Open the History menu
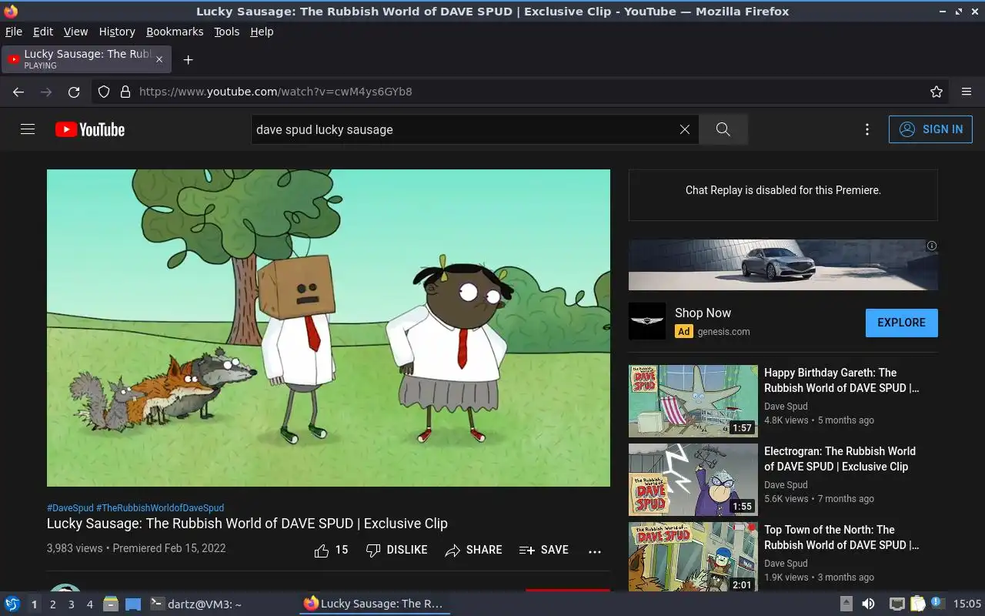Viewport: 985px width, 616px height. (117, 32)
